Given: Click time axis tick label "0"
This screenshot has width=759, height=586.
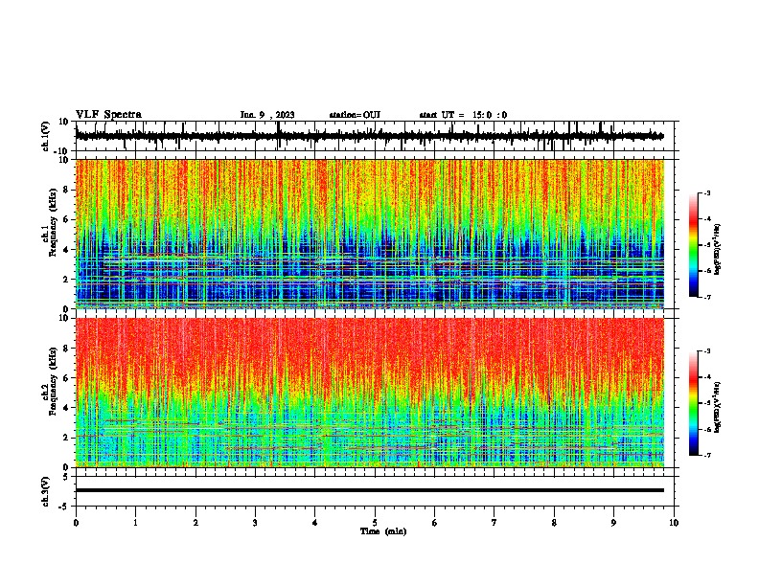Looking at the screenshot, I should (x=76, y=523).
